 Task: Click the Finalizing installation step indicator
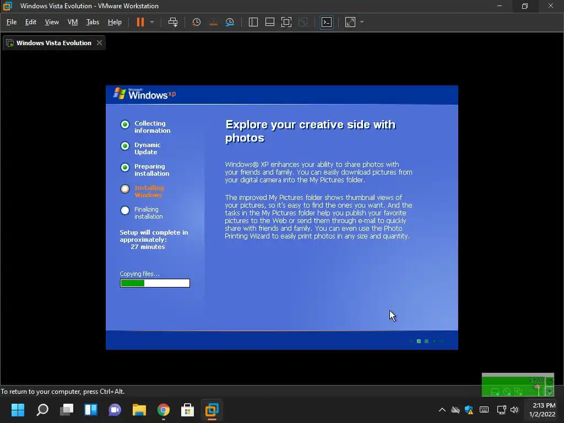click(125, 210)
